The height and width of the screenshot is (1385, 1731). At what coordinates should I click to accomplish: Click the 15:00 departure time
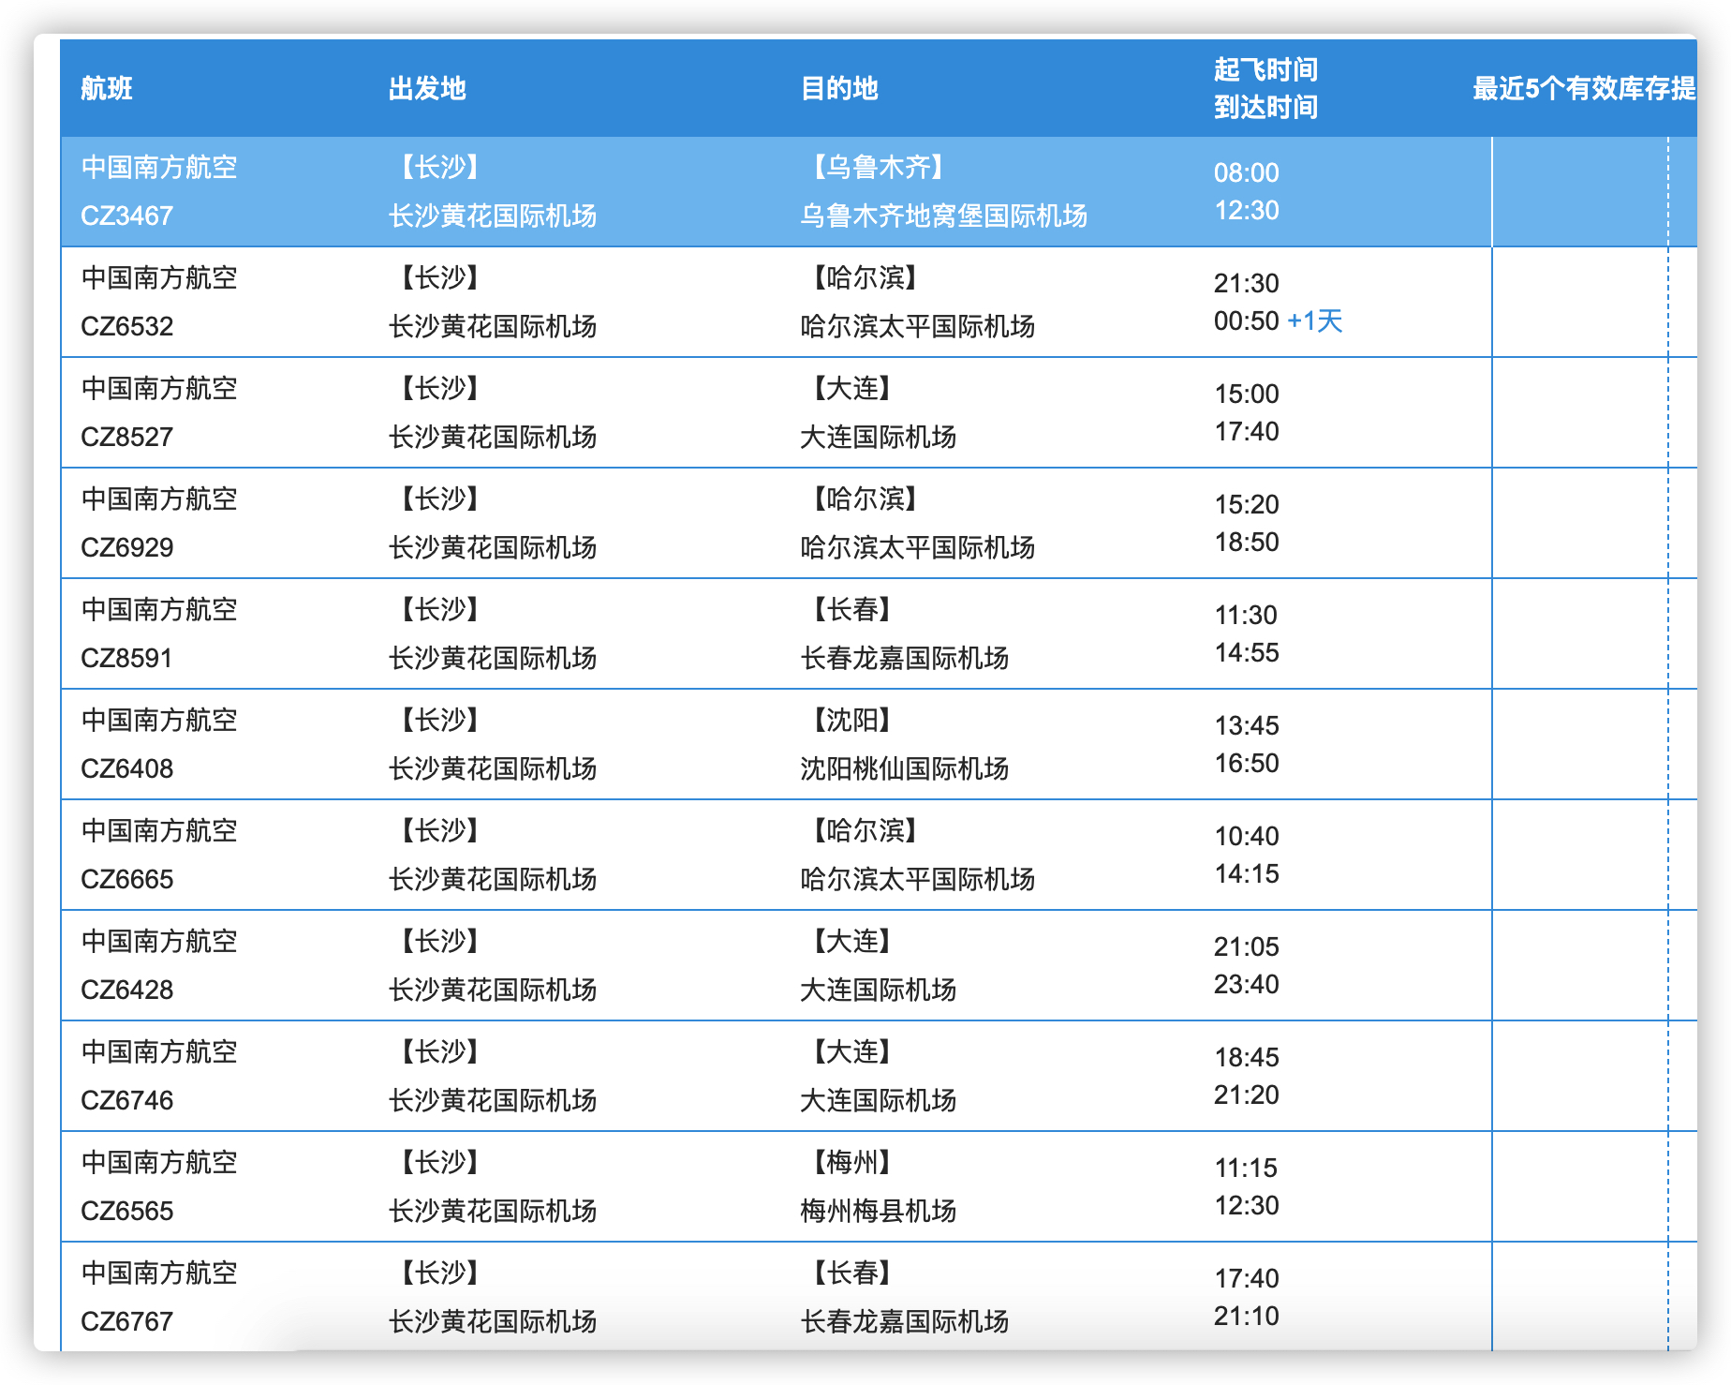[1247, 394]
